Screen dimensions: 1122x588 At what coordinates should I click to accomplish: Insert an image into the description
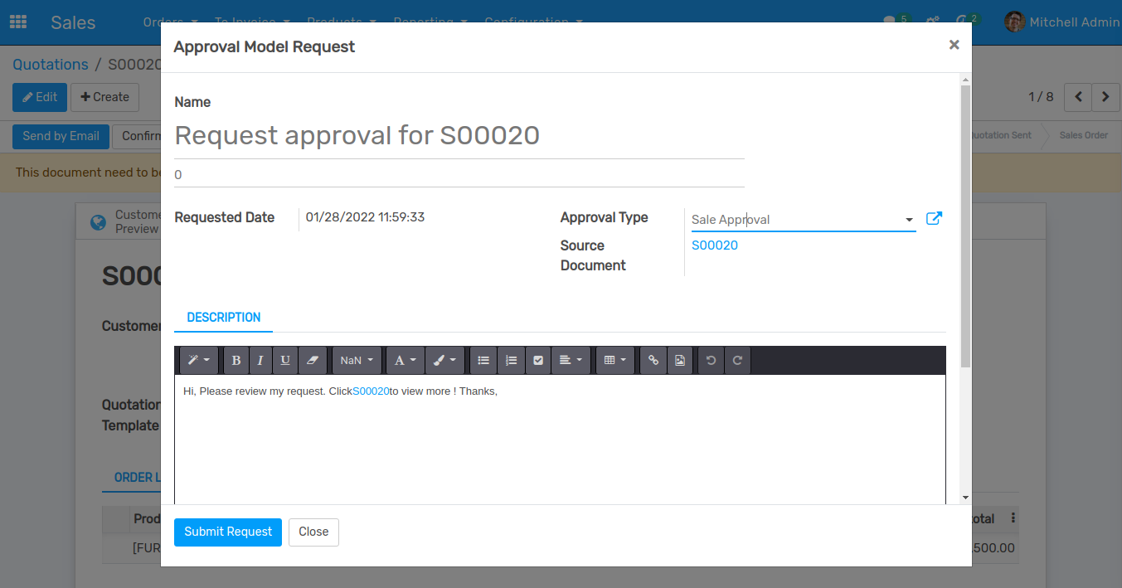680,361
